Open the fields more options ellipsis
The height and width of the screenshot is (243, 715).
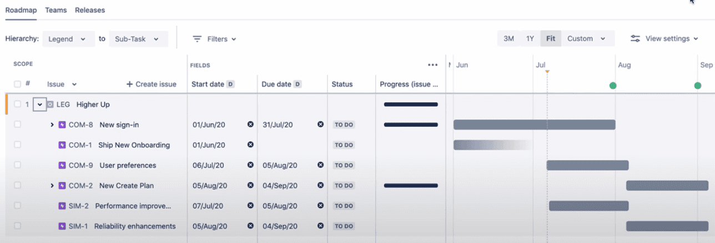433,65
